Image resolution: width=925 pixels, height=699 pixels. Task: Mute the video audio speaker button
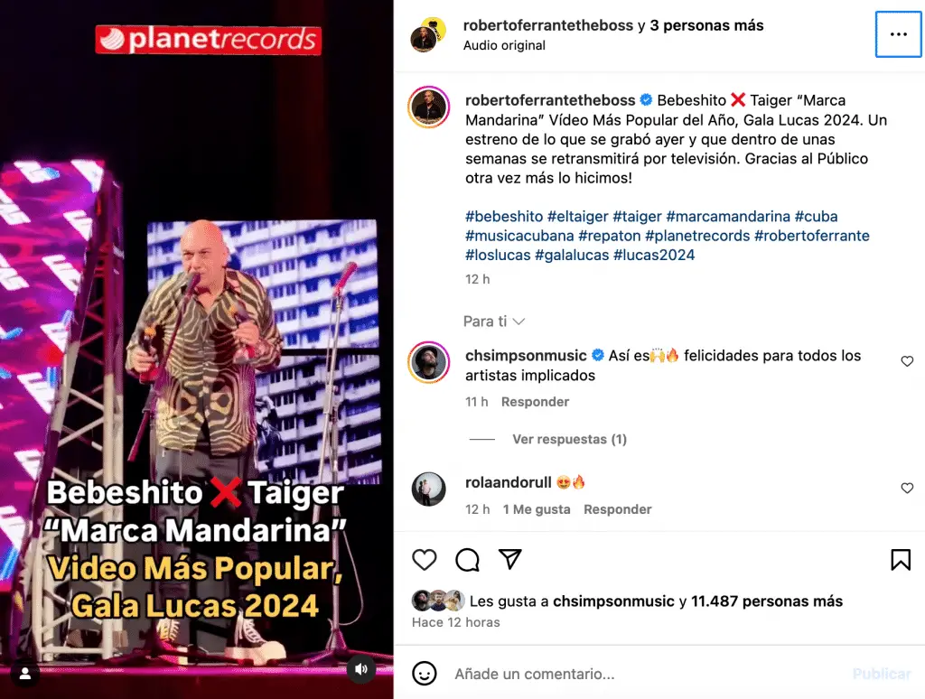coord(361,669)
